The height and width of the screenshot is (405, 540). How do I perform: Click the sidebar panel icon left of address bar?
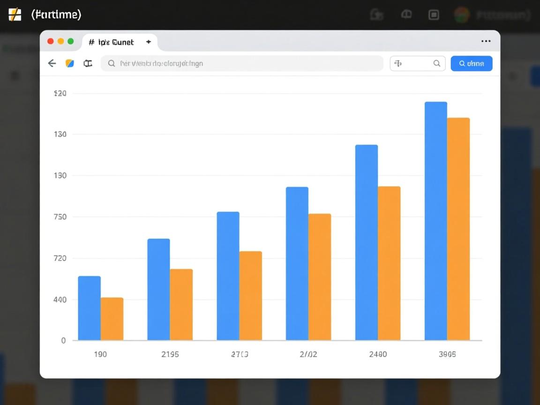[x=88, y=63]
